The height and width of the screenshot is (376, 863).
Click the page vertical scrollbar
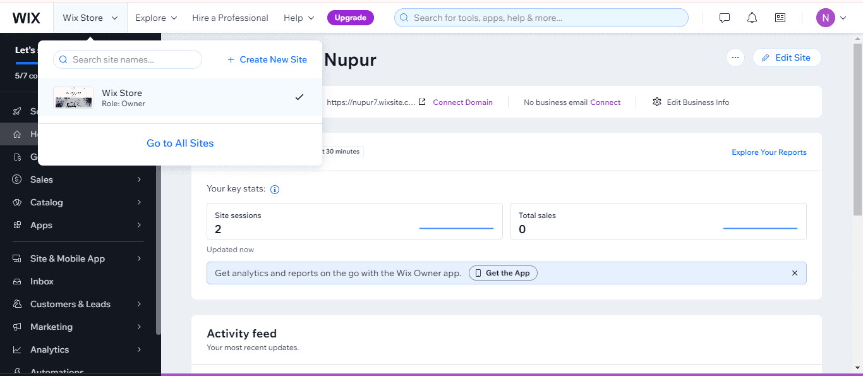coord(857,130)
